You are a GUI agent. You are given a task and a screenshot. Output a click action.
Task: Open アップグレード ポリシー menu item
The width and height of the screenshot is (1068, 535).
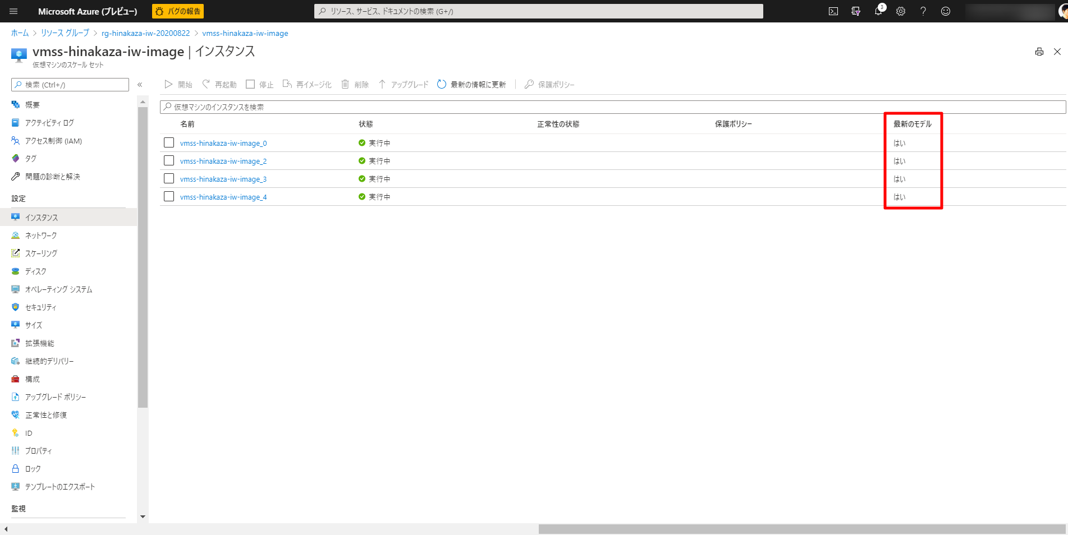click(x=68, y=397)
